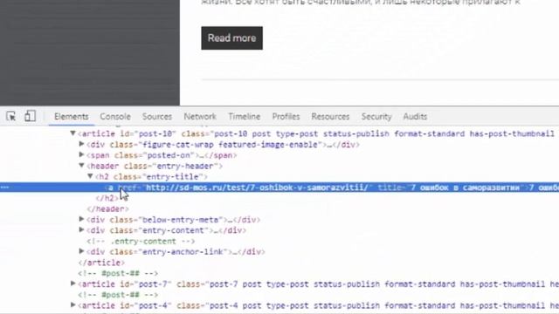This screenshot has height=314, width=559.
Task: Select the .entry-content comment line
Action: coord(141,242)
